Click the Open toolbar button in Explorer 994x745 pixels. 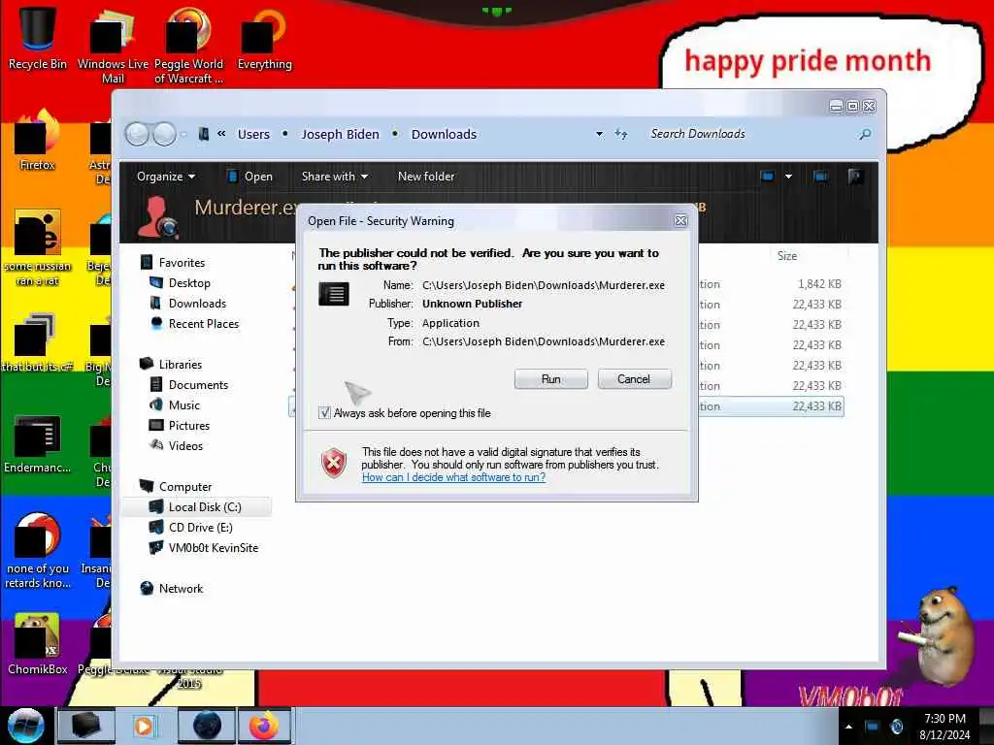click(249, 177)
